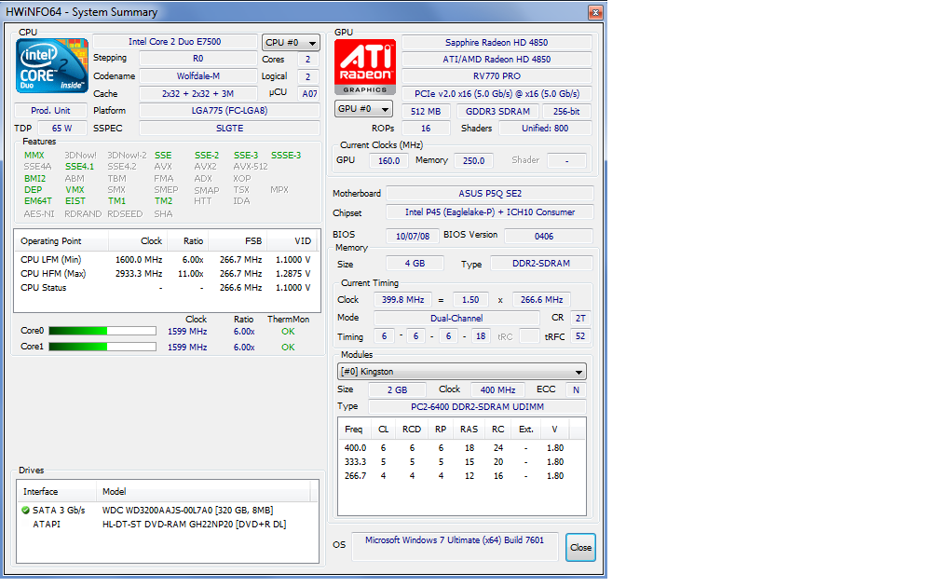Click the PCIe v2.0 x16 link field
The image size is (939, 587).
pos(497,93)
